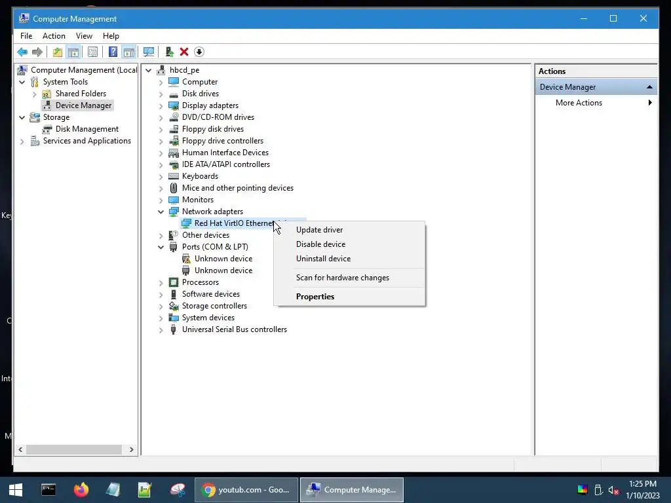Viewport: 671px width, 503px height.
Task: Click the Up one level folder icon
Action: [x=58, y=52]
